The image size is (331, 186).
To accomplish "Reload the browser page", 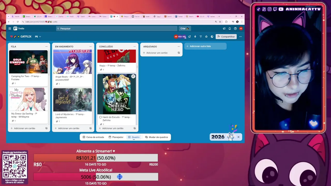I will click(x=18, y=22).
